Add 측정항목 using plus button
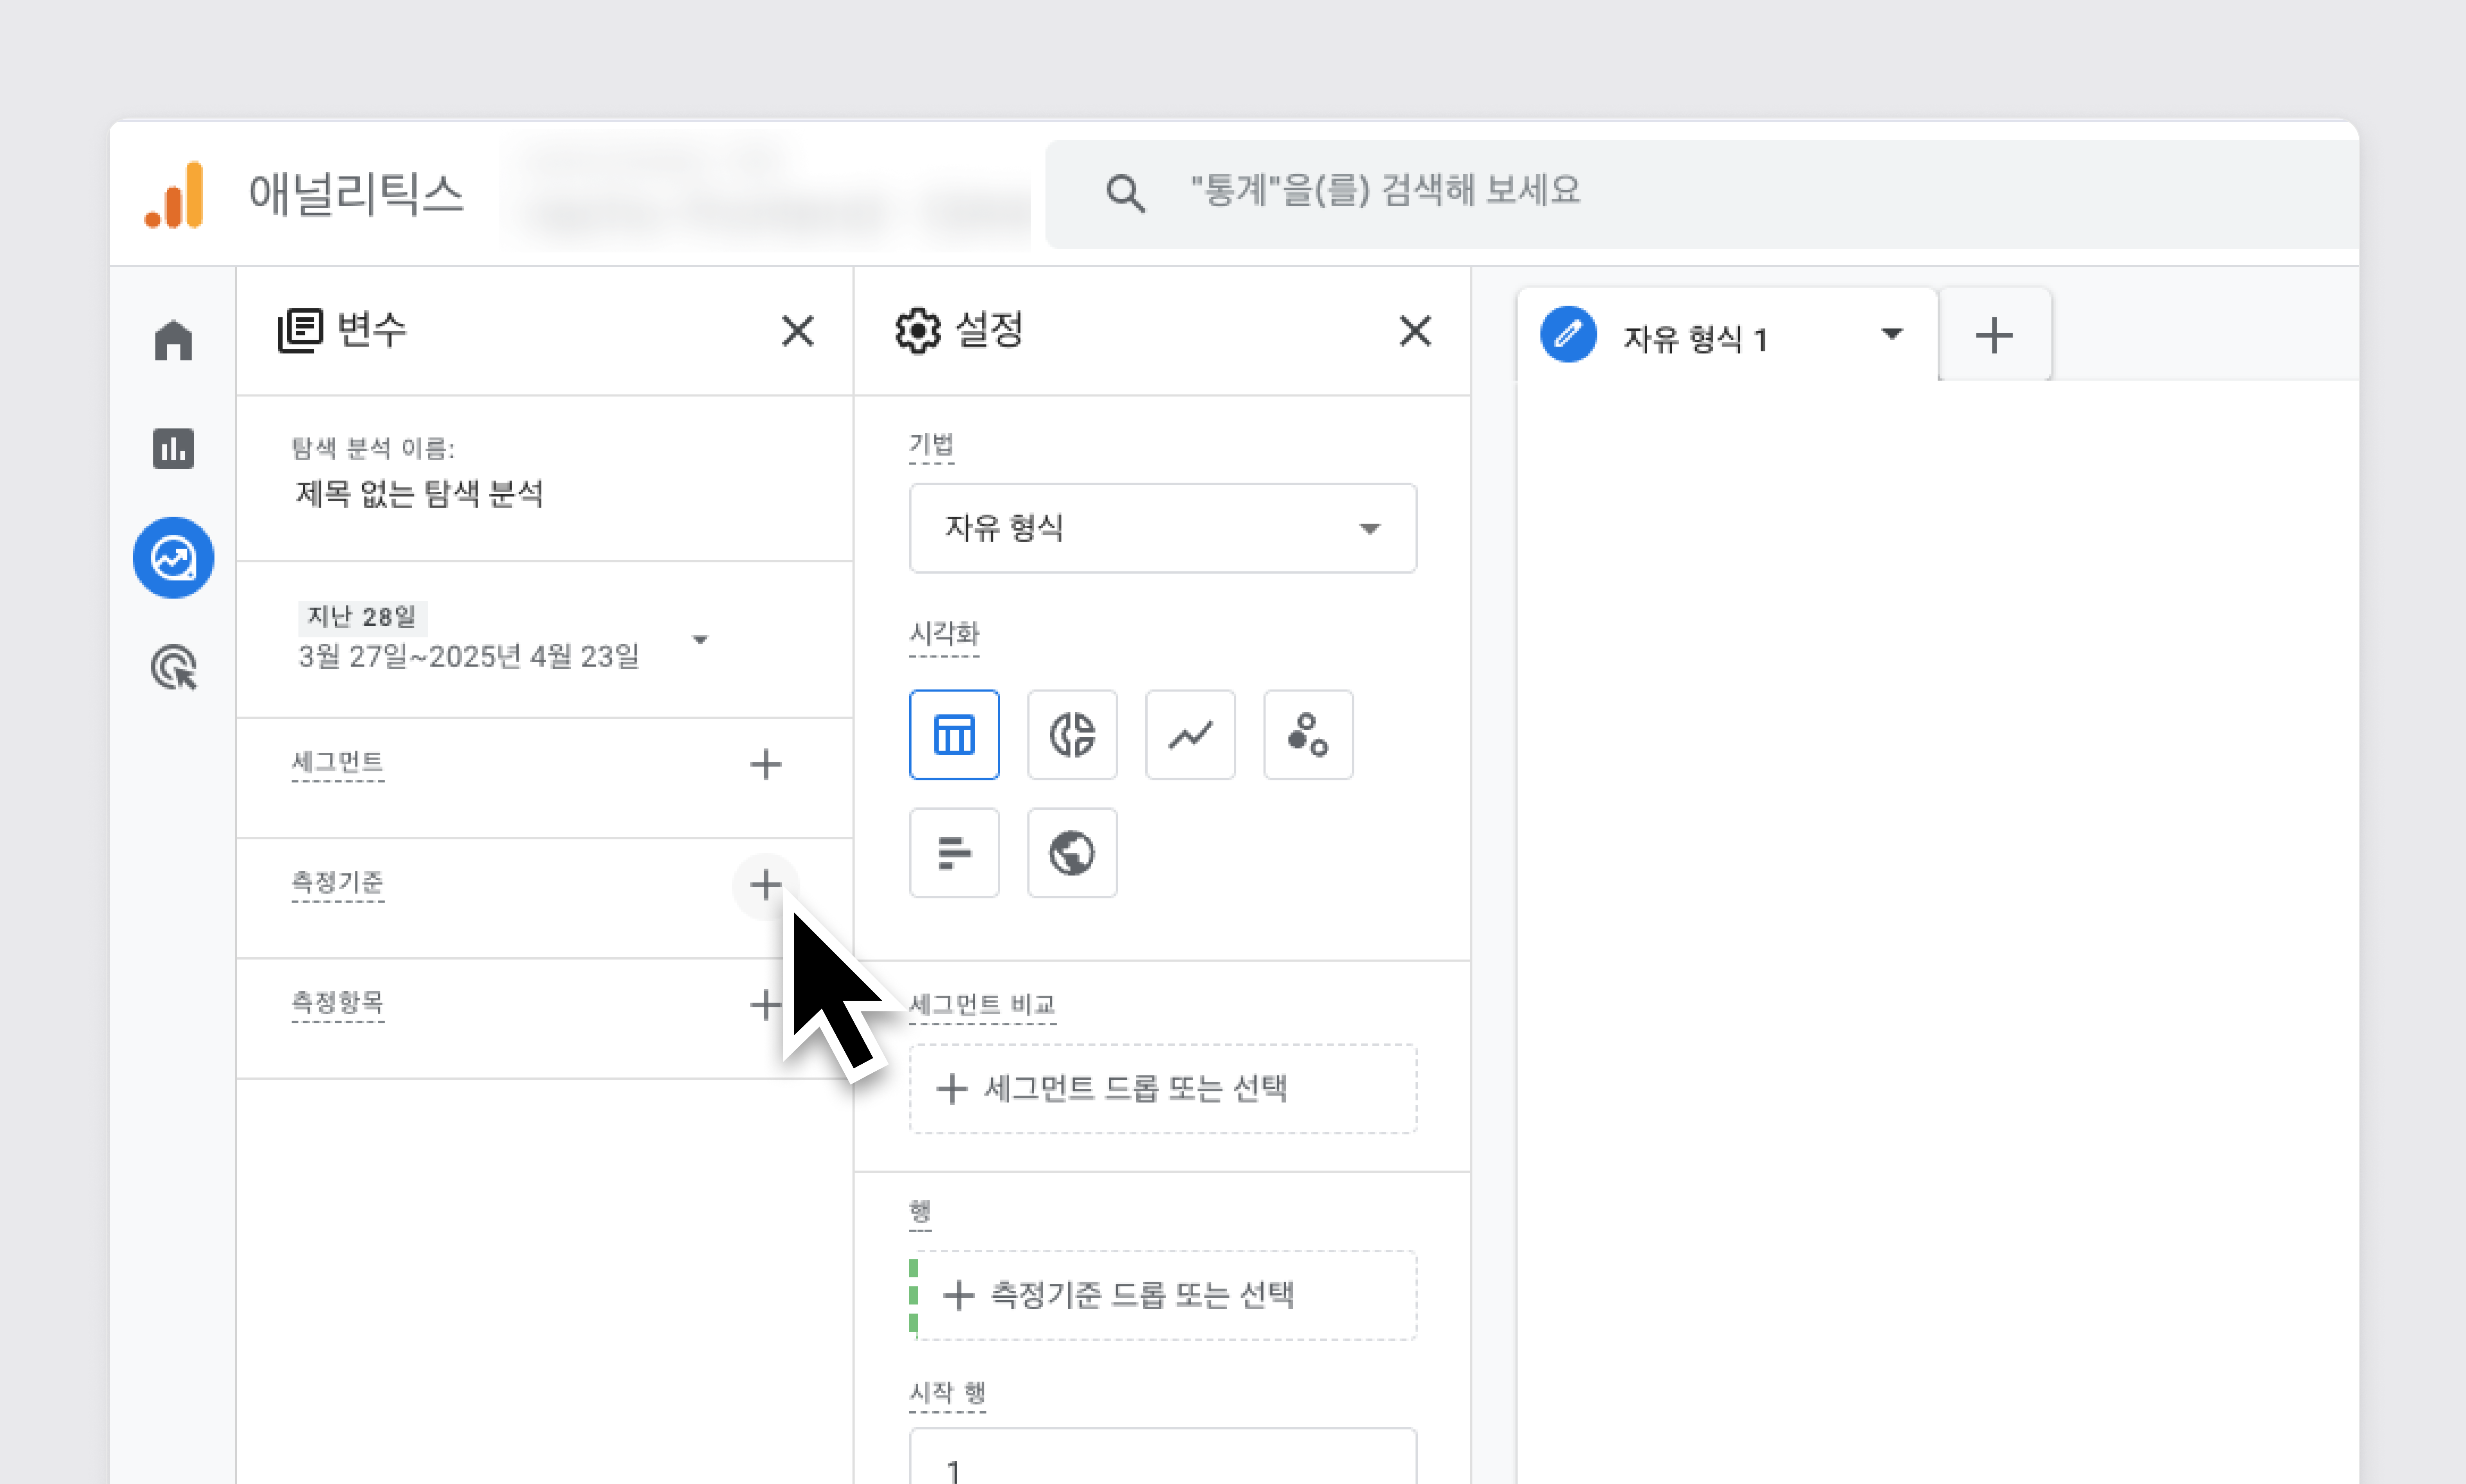Screen dimensions: 2466x1484 click(x=765, y=1004)
